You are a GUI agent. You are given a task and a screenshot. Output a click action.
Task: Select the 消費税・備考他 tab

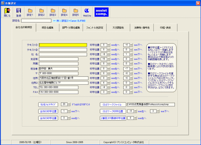tap(142, 27)
